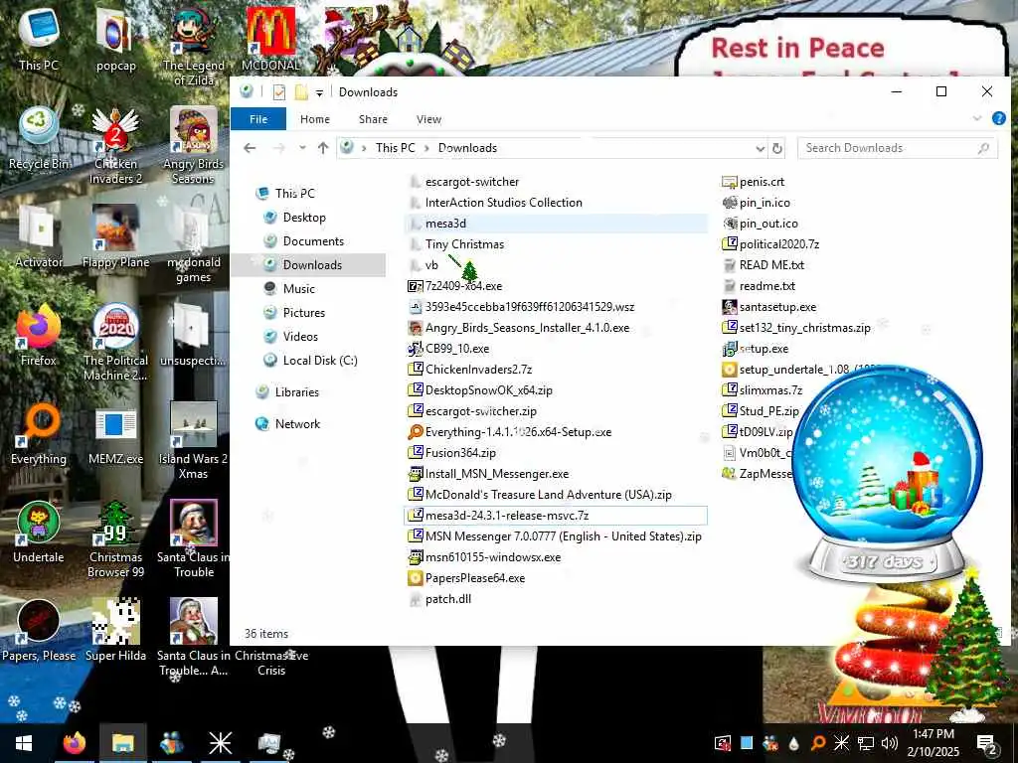Click the snow globe countdown widget
Viewport: 1018px width, 763px height.
(x=887, y=474)
